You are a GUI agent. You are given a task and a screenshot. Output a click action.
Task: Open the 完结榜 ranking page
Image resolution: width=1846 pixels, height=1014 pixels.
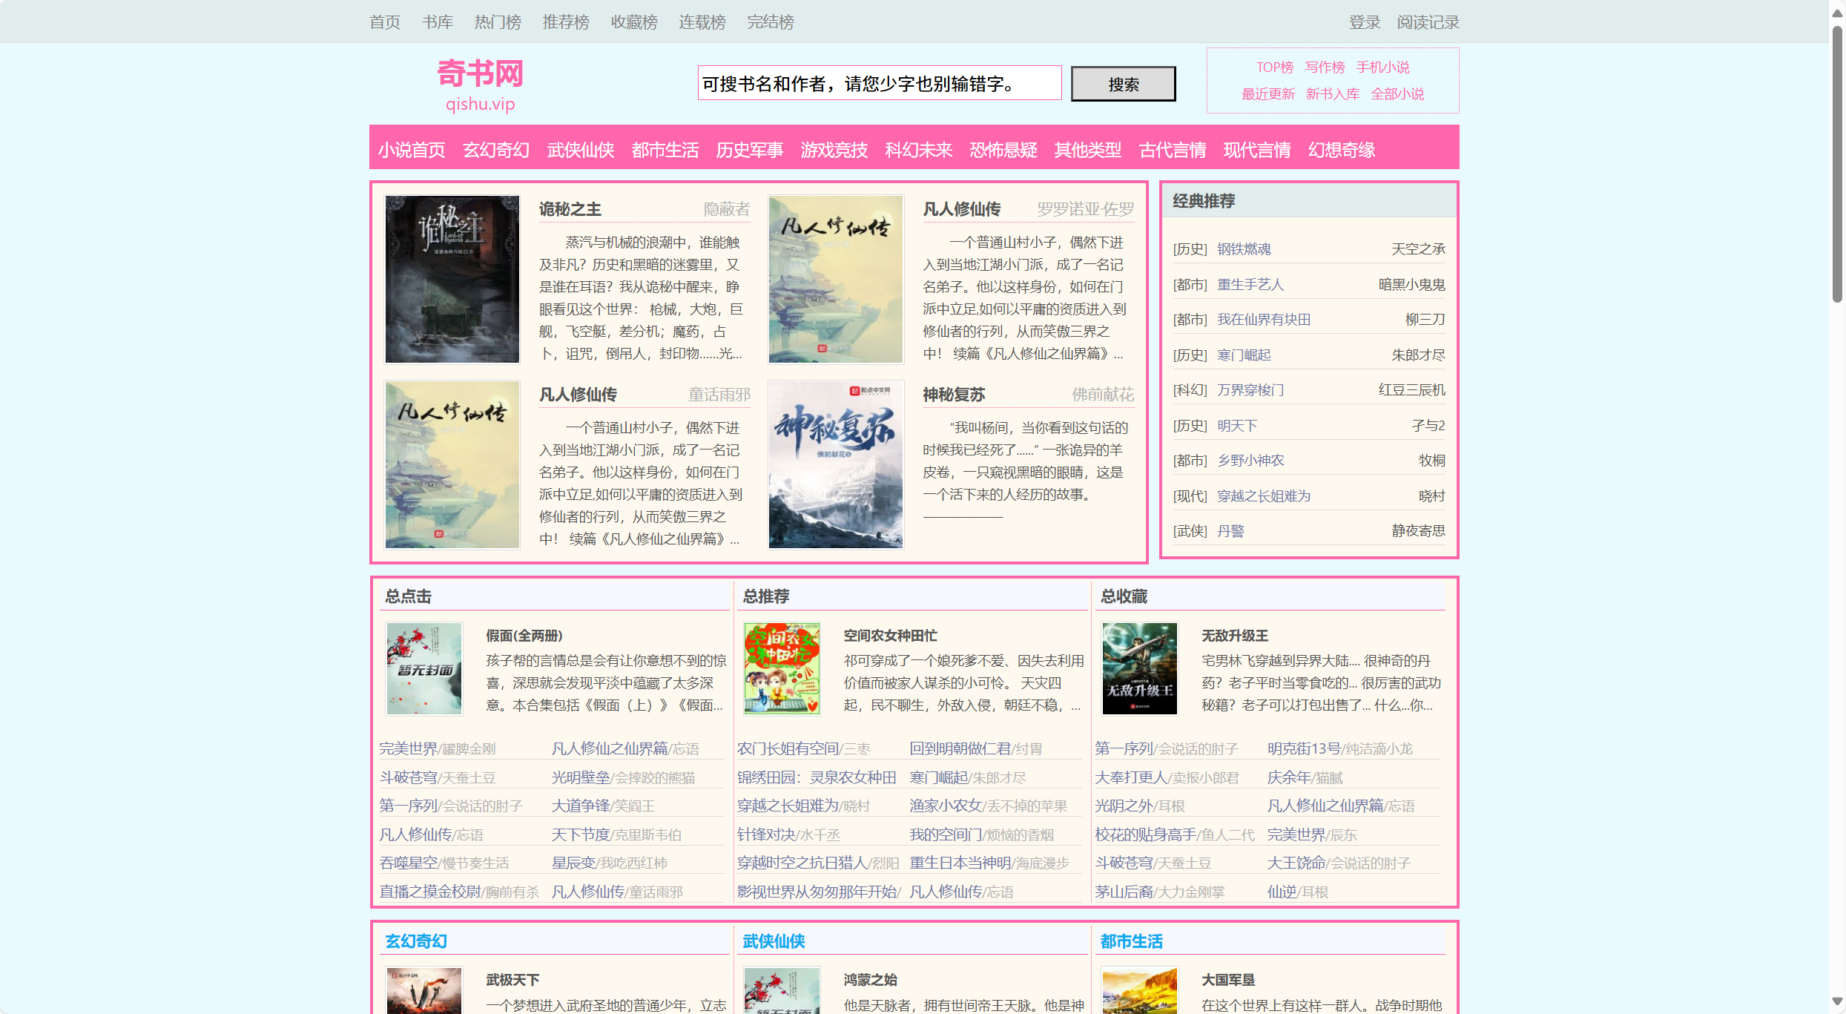pyautogui.click(x=771, y=22)
